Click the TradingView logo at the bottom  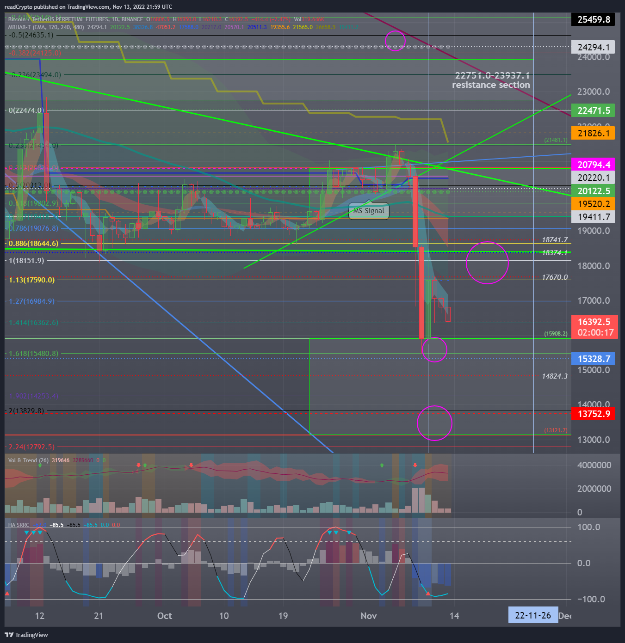(x=26, y=635)
